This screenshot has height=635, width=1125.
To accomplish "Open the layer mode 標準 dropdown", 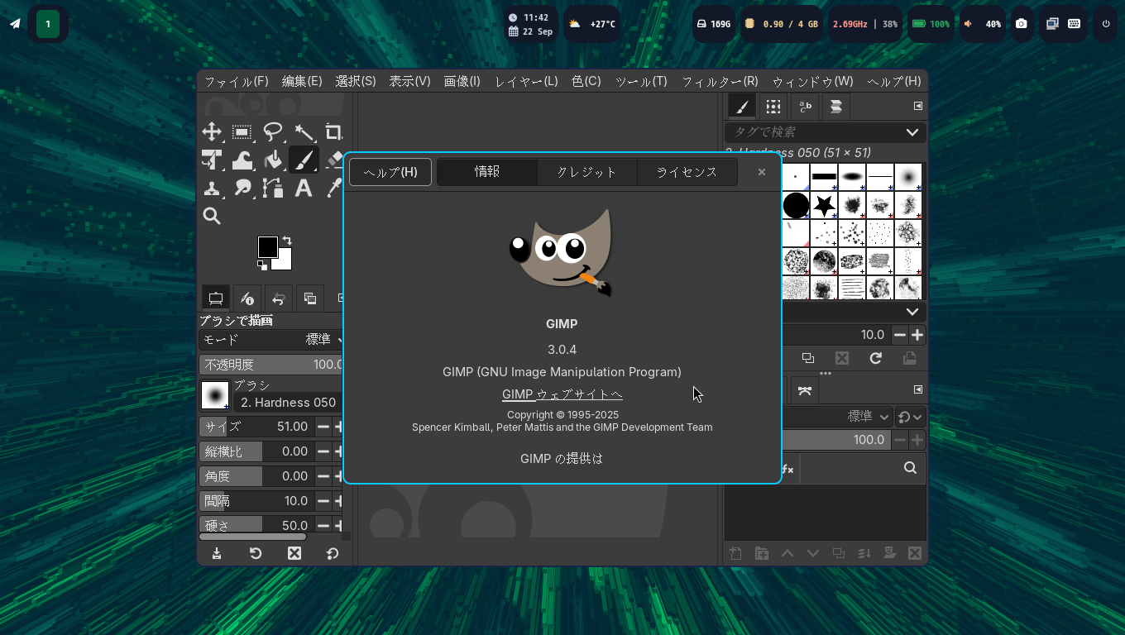I will pos(867,417).
